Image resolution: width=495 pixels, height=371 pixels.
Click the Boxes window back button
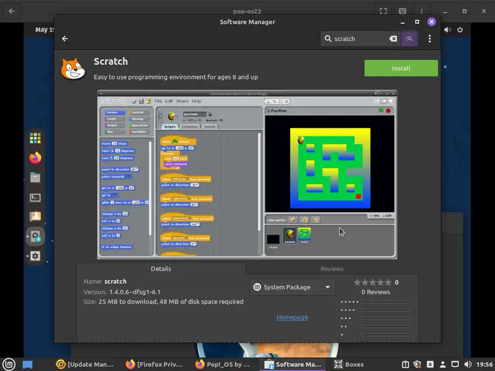pyautogui.click(x=12, y=11)
